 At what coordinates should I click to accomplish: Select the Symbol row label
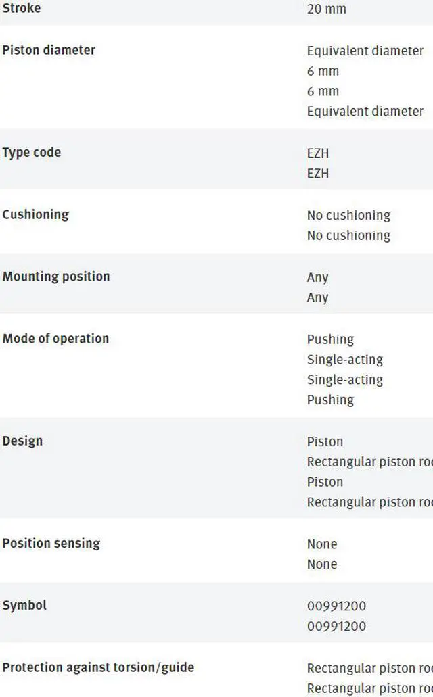(24, 606)
